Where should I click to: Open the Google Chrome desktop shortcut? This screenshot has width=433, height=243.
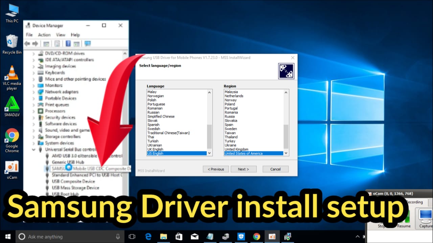tap(12, 136)
